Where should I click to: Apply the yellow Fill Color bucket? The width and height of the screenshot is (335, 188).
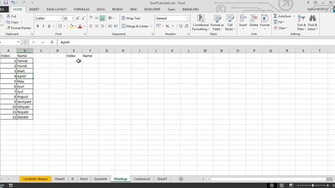(71, 26)
